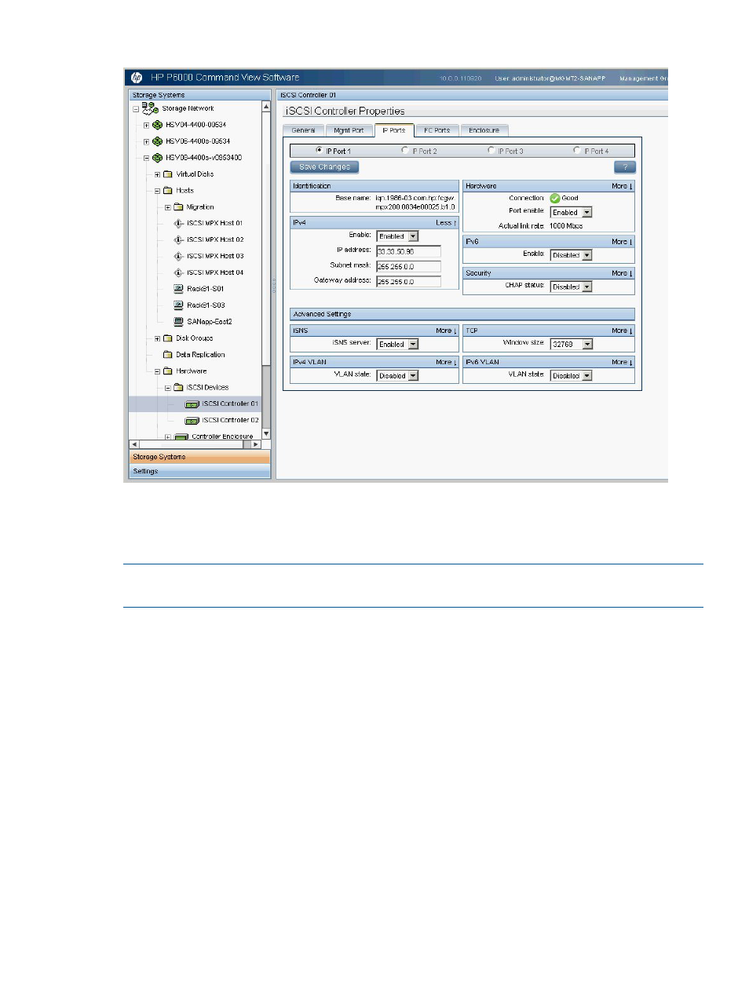The height and width of the screenshot is (997, 749).
Task: Expand the Virtual Disks tree node
Action: tap(157, 174)
